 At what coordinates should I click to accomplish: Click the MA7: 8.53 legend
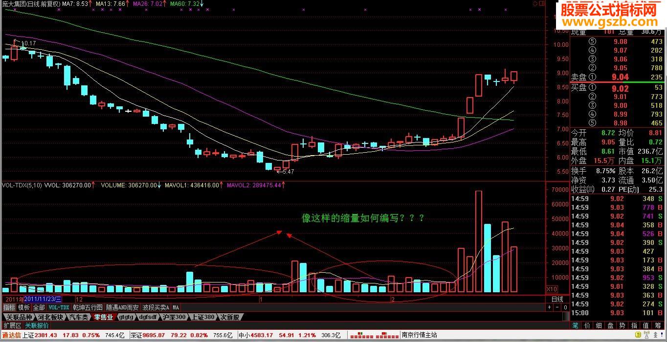click(75, 4)
